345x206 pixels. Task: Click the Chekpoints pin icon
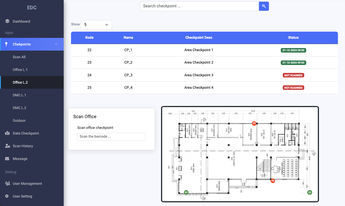7,44
